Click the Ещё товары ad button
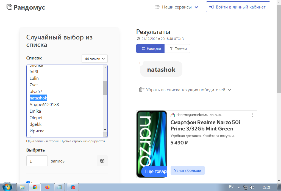This screenshot has height=191, width=281. coord(154,171)
